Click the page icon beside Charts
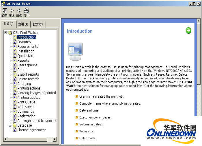Image resolution: width=202 pixels, height=146 pixels. tap(15, 70)
